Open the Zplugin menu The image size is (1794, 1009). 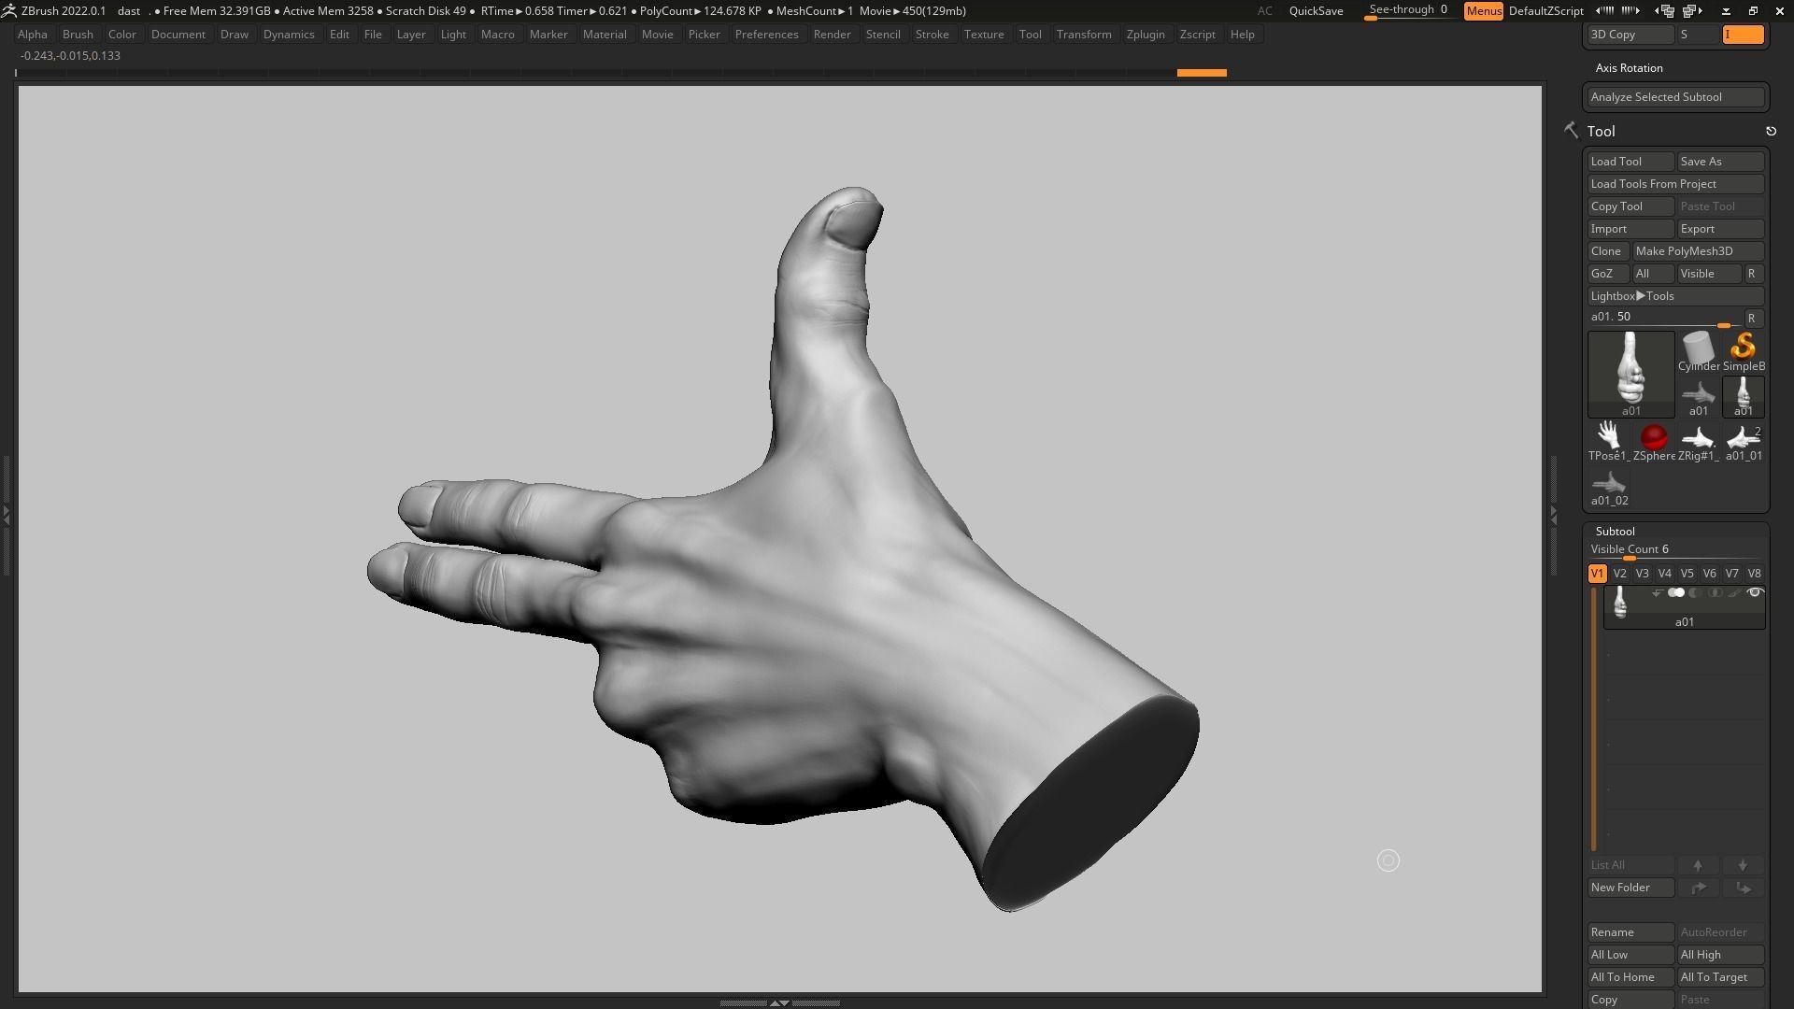[x=1146, y=35]
